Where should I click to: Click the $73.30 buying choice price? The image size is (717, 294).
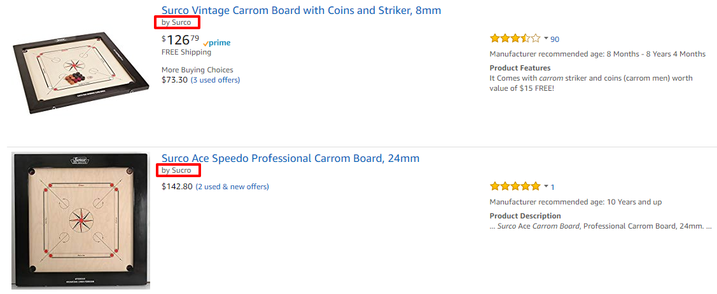point(174,80)
